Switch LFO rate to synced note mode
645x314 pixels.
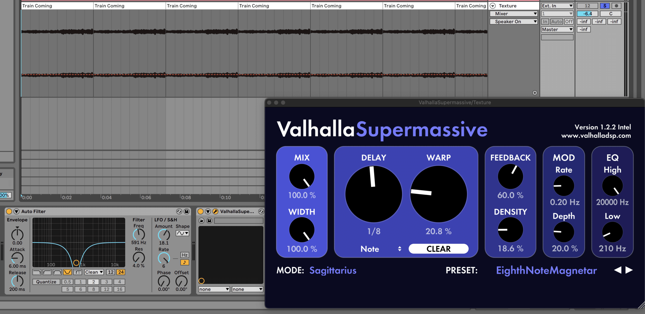point(185,262)
